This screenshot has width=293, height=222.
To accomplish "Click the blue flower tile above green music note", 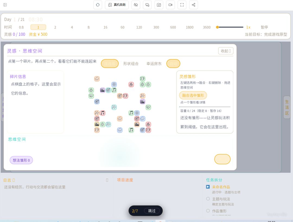I will point(114,84).
